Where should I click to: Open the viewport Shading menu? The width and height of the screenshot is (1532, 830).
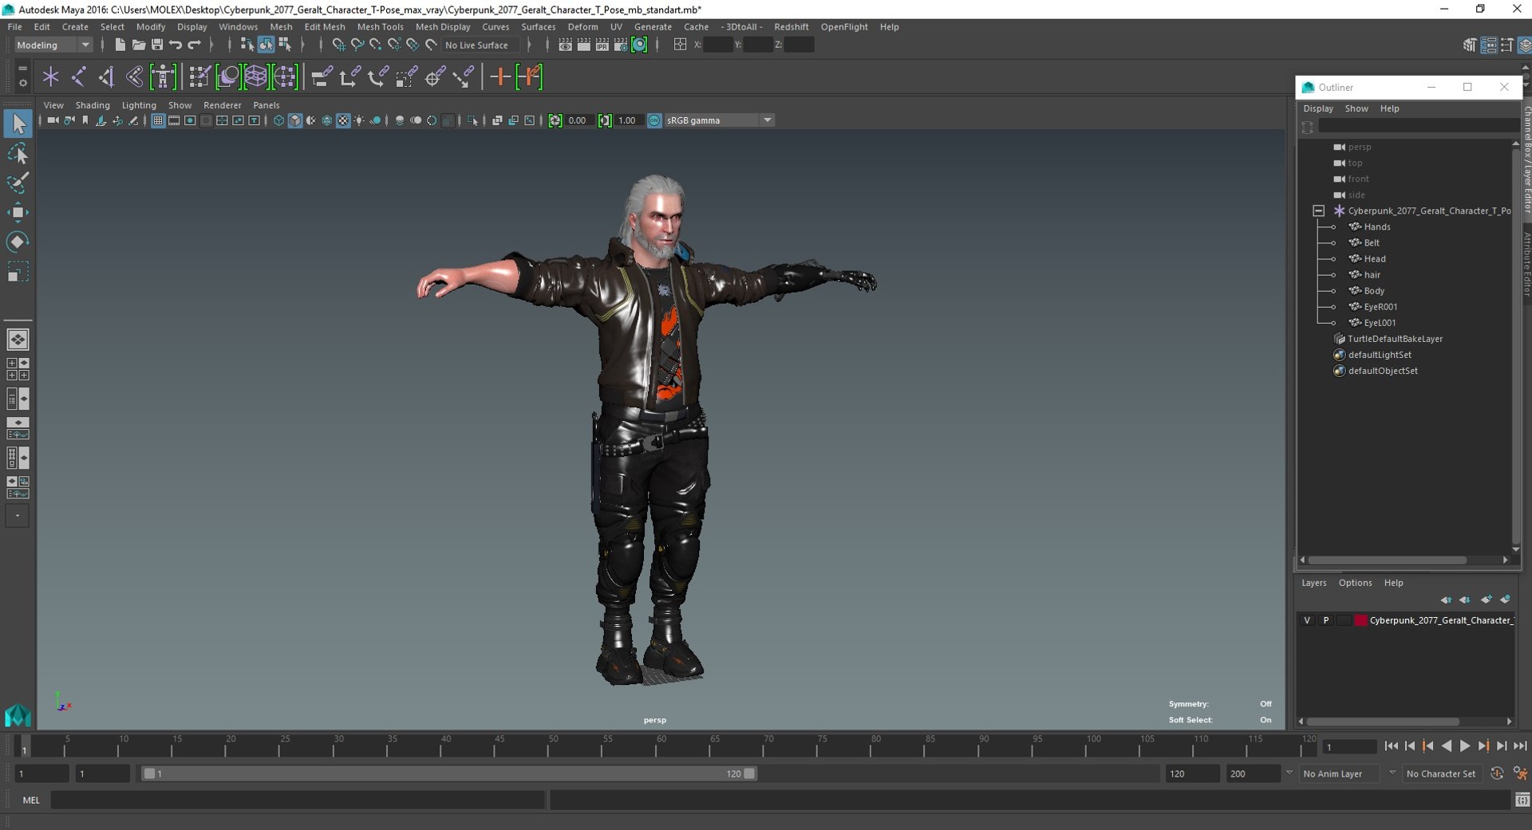(93, 105)
